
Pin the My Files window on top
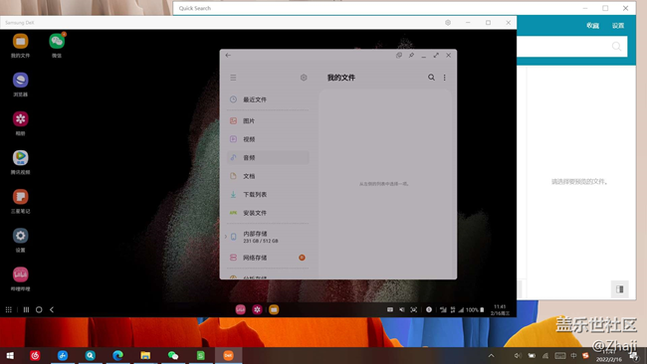[x=411, y=56]
